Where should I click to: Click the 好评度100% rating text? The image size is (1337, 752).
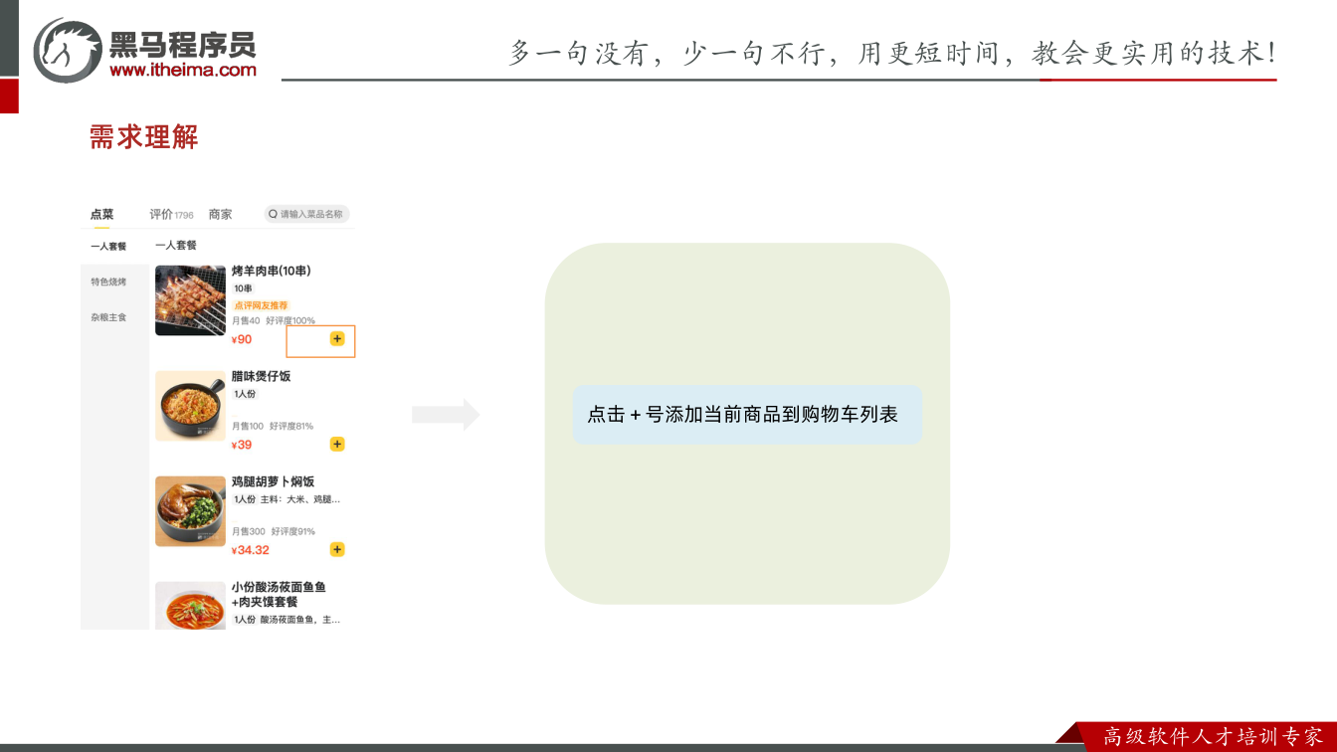290,321
